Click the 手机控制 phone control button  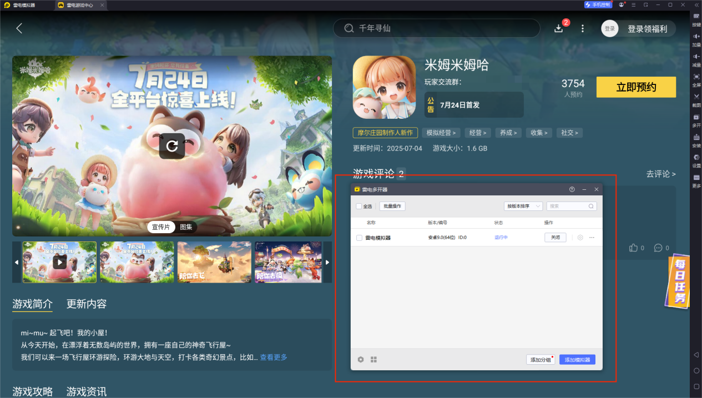coord(597,4)
